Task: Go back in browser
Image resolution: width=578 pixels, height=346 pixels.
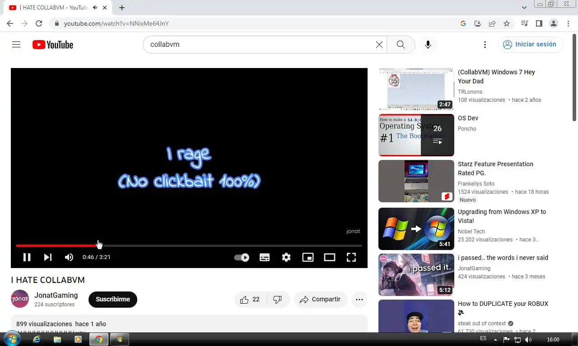Action: [10, 23]
